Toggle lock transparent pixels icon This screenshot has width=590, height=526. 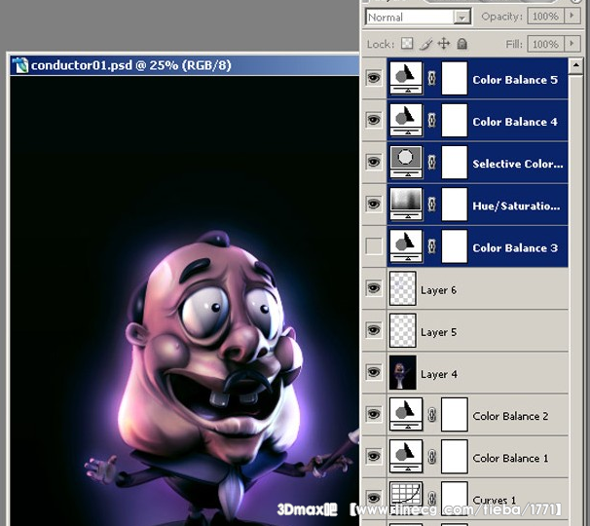[x=407, y=44]
